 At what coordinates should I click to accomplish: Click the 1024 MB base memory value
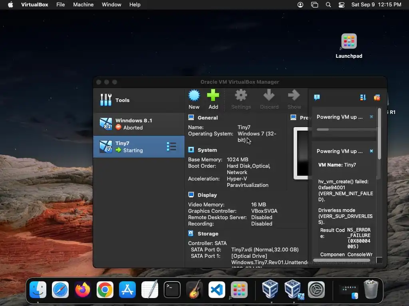click(x=237, y=159)
